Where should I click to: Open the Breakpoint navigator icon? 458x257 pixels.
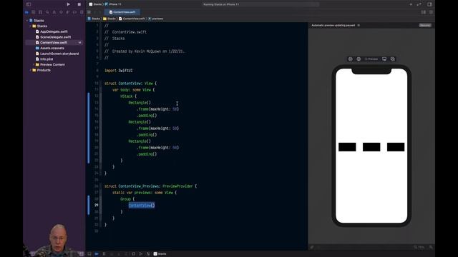(x=74, y=12)
